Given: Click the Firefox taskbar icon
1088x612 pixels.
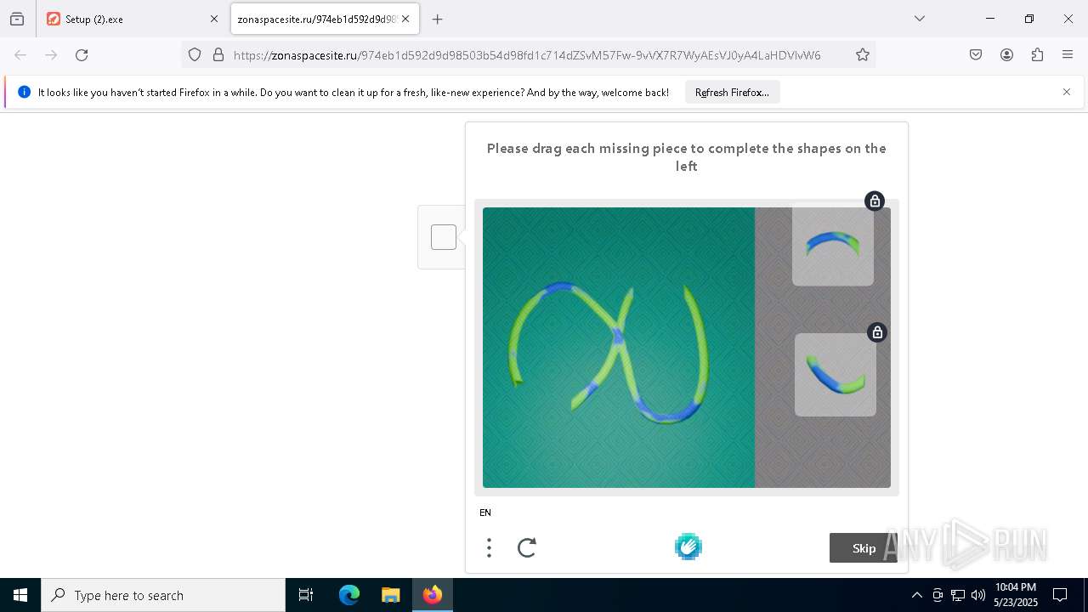Looking at the screenshot, I should pyautogui.click(x=433, y=595).
